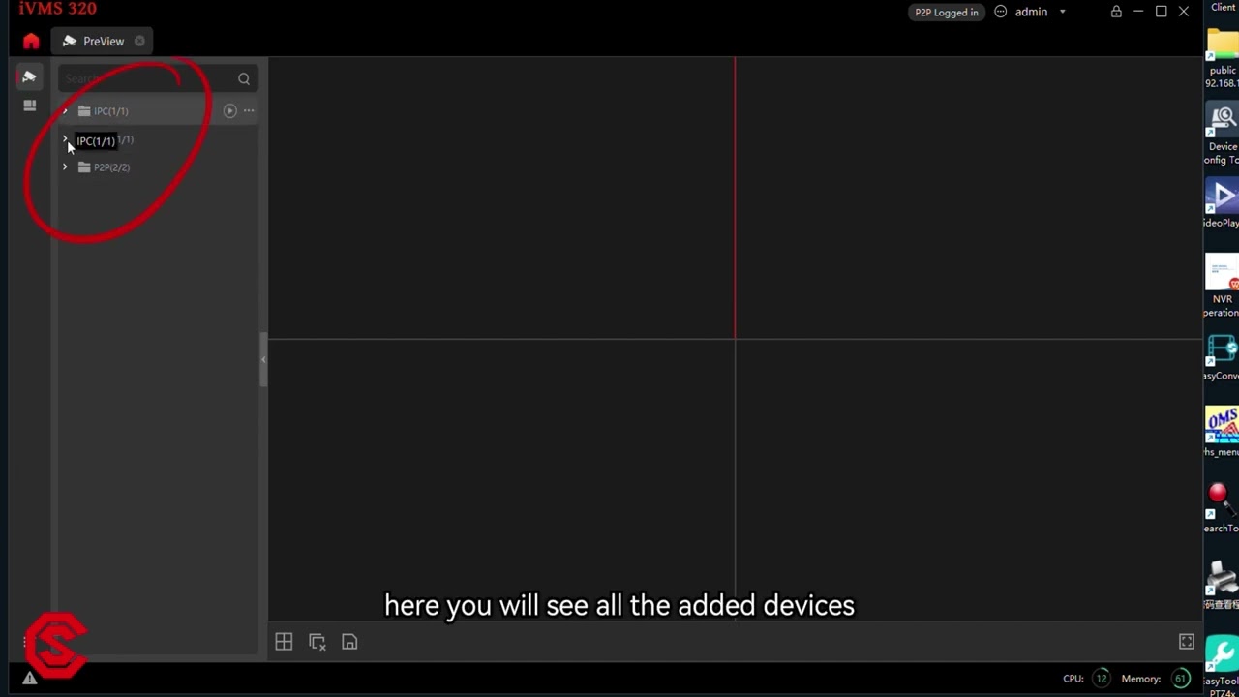Click the P2P Logged in status button
This screenshot has height=697, width=1239.
tap(947, 13)
